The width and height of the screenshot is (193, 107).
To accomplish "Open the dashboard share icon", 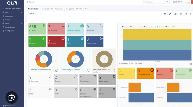I will pyautogui.click(x=175, y=14).
